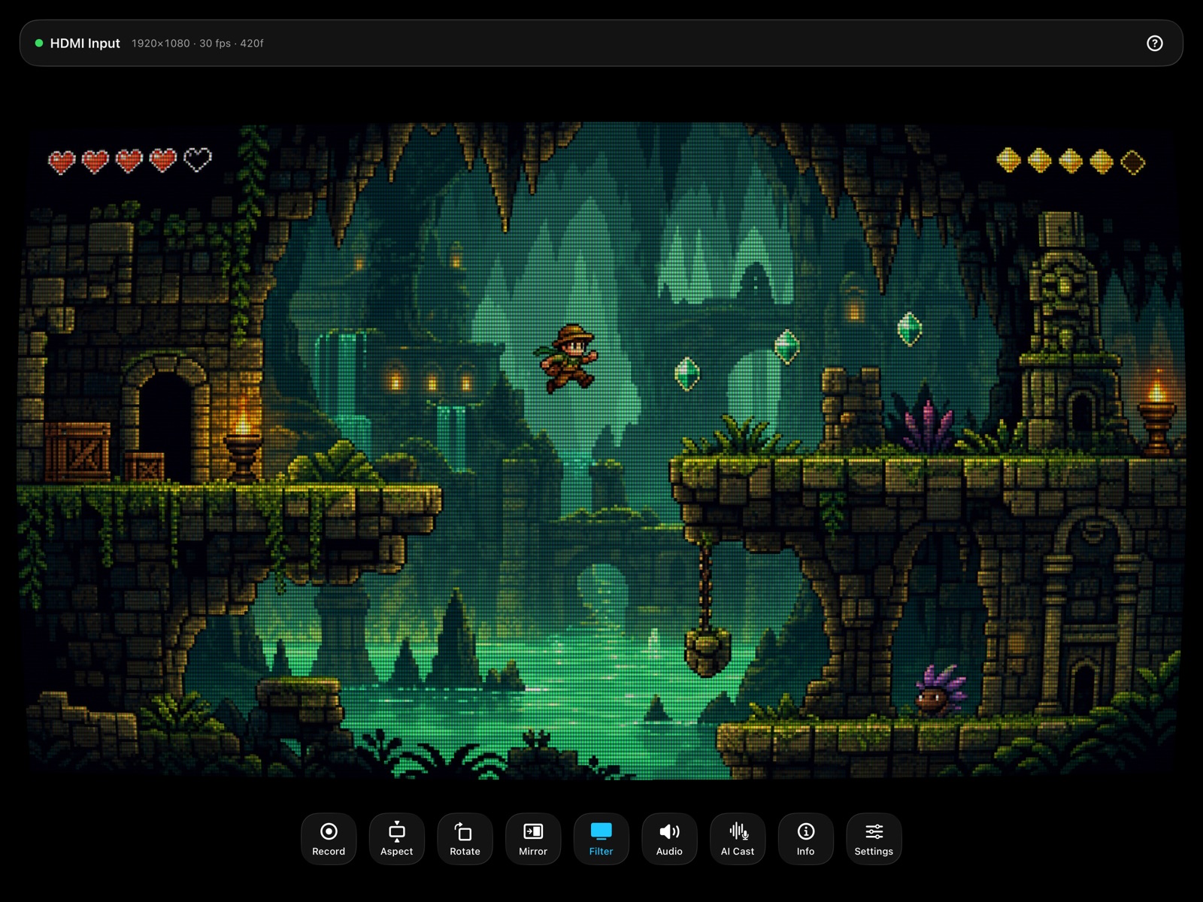
Task: Click the HDMI game video preview
Action: point(601,450)
